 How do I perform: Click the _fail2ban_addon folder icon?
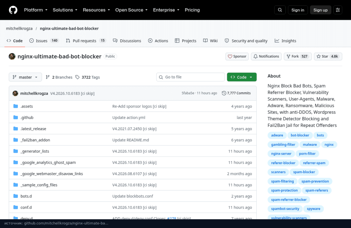pos(15,140)
